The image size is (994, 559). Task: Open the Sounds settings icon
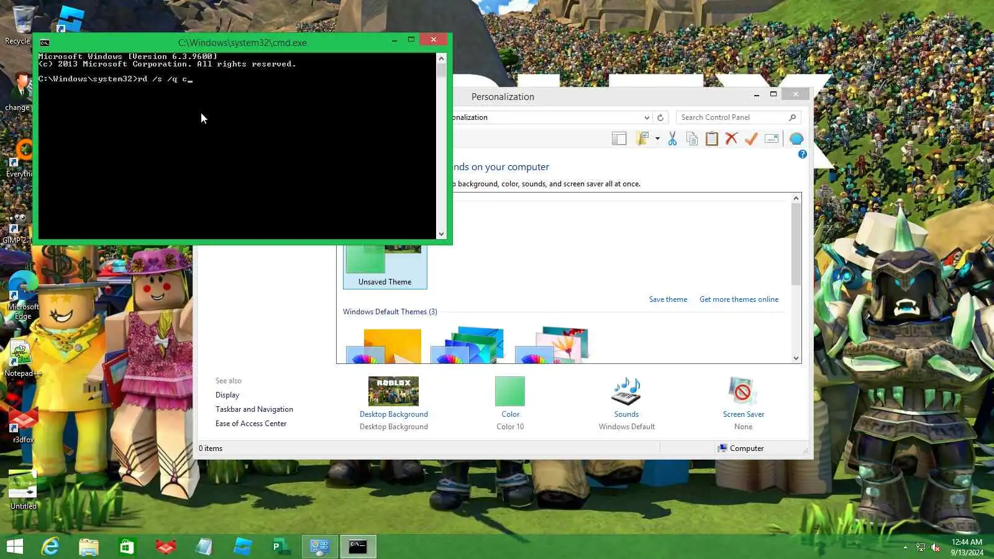click(626, 391)
